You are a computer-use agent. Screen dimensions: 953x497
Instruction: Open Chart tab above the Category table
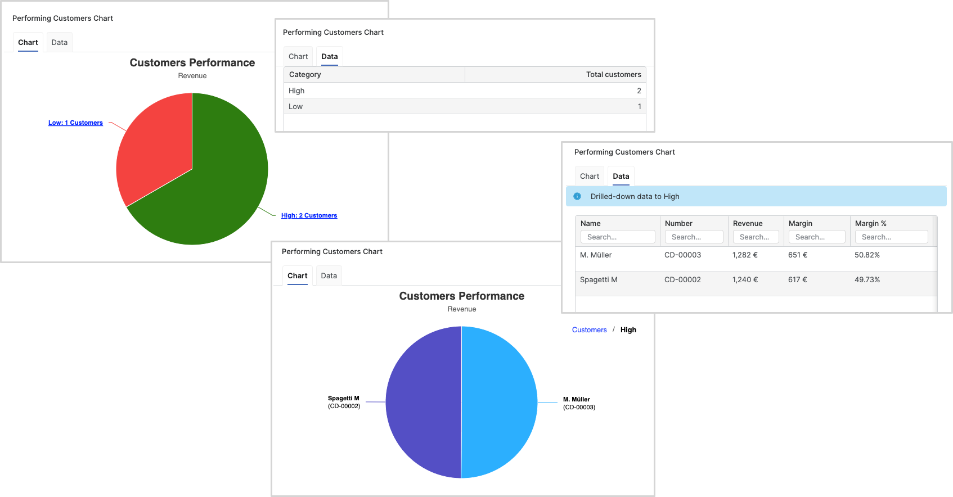pyautogui.click(x=298, y=56)
